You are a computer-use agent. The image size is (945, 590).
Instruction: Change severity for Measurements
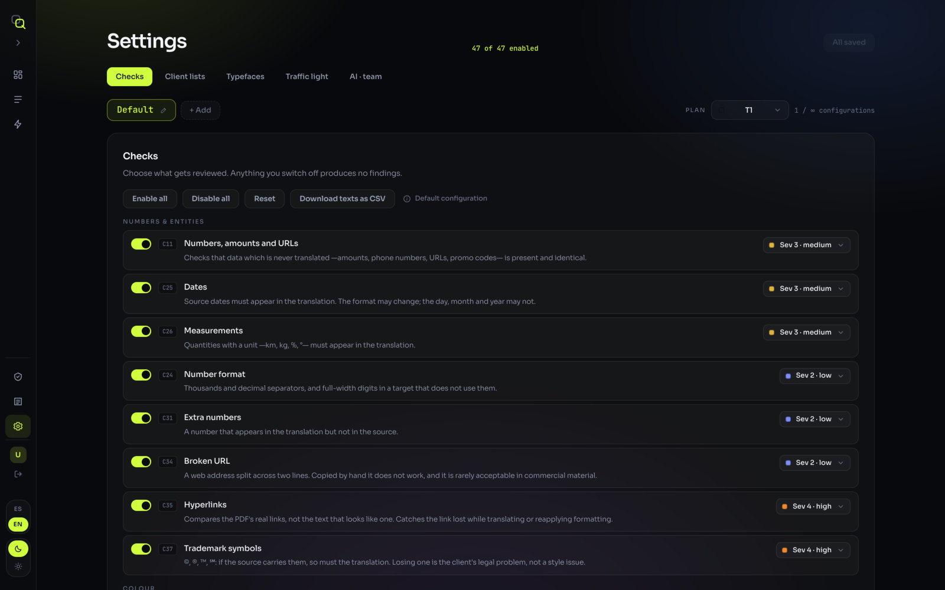806,332
